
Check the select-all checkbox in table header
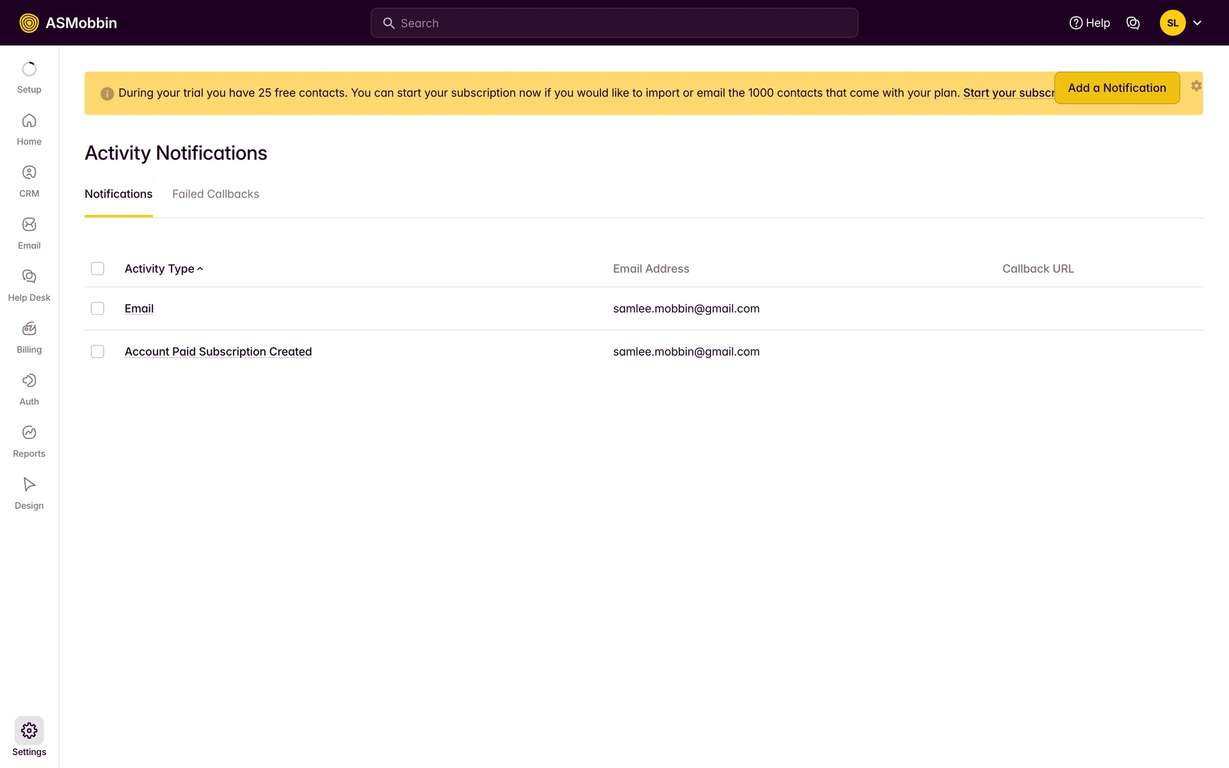coord(97,269)
